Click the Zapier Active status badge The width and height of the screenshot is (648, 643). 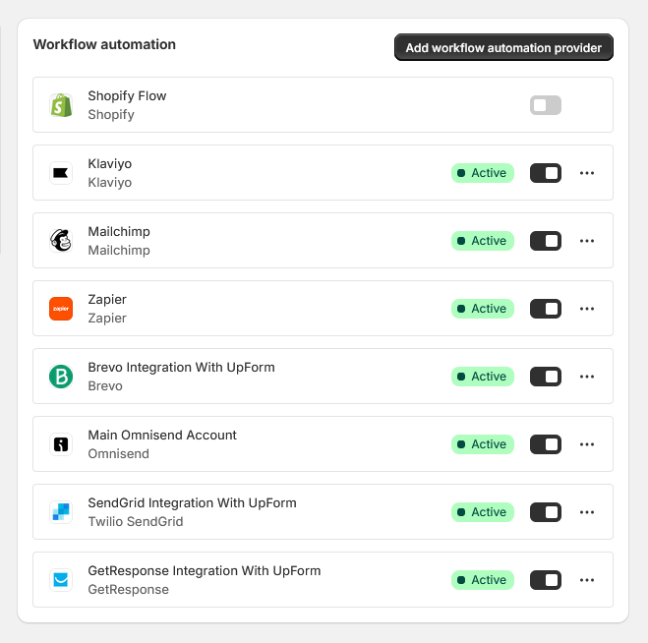pyautogui.click(x=482, y=309)
